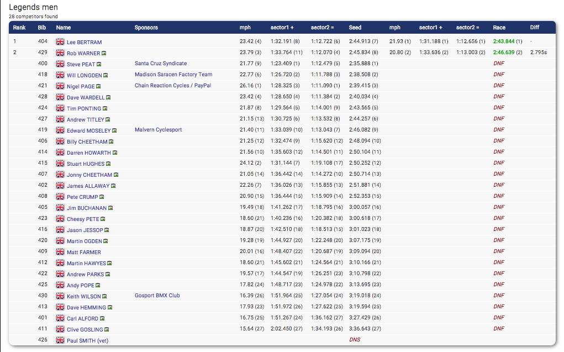Open the Gosport BMX Club sponsor link
This screenshot has height=352, width=564.
[157, 296]
